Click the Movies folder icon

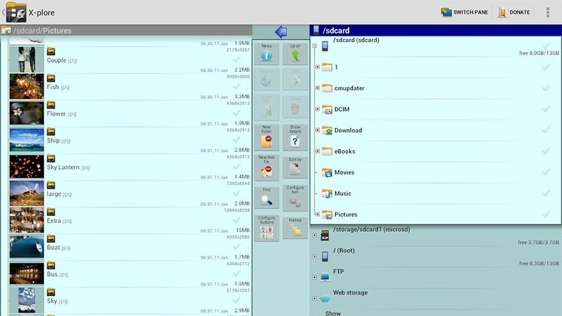(326, 172)
